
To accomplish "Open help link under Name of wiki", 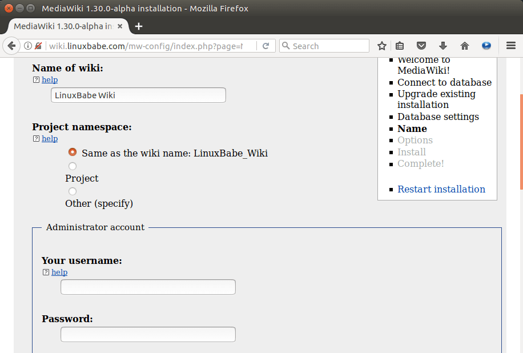I will click(50, 80).
